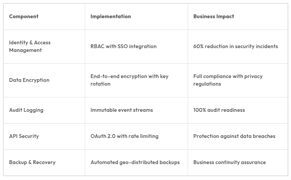Viewport: 291px width, 180px height.
Task: Select the 60% reduction in security incidents cell
Action: point(235,46)
